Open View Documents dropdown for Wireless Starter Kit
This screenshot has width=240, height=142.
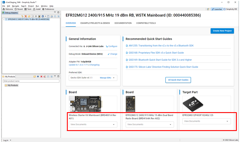pos(93,124)
